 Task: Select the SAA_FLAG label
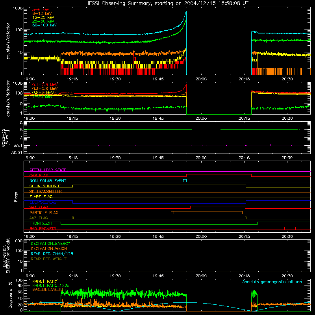pyautogui.click(x=39, y=207)
